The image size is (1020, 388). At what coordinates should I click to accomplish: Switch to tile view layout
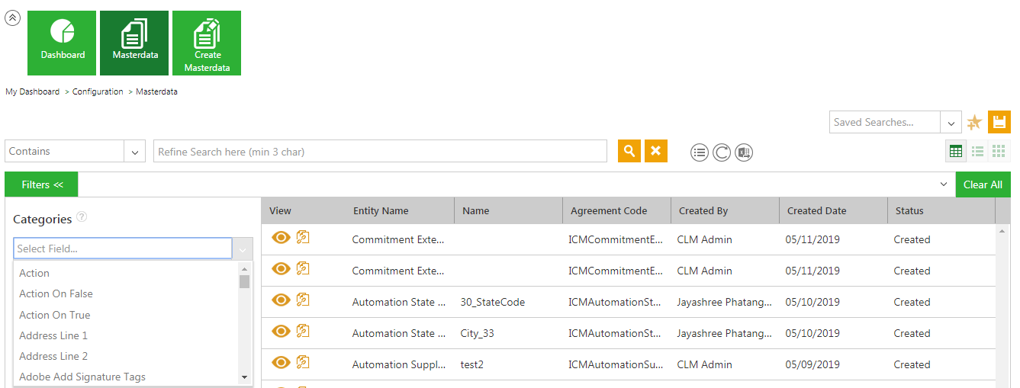998,151
